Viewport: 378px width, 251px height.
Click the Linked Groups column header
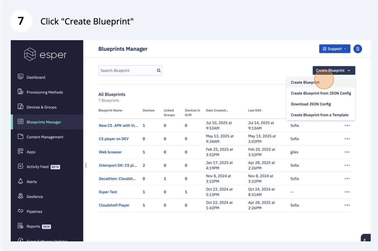169,113
